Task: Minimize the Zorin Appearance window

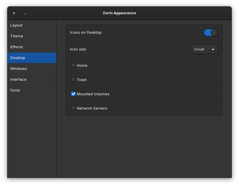Action: point(25,13)
